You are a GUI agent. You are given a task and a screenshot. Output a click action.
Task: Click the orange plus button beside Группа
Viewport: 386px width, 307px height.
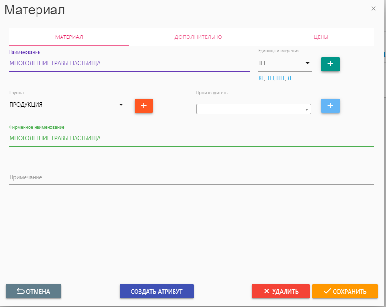coord(143,106)
